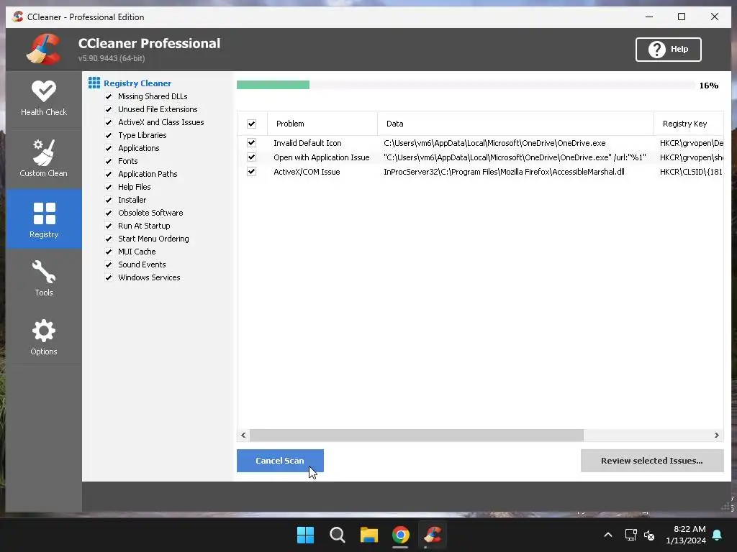737x552 pixels.
Task: Uncheck the Installer option
Action: 109,200
